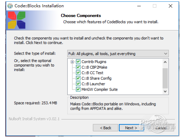Select the MinGW Compiler Suite label
This screenshot has height=140, width=182.
(x=99, y=90)
